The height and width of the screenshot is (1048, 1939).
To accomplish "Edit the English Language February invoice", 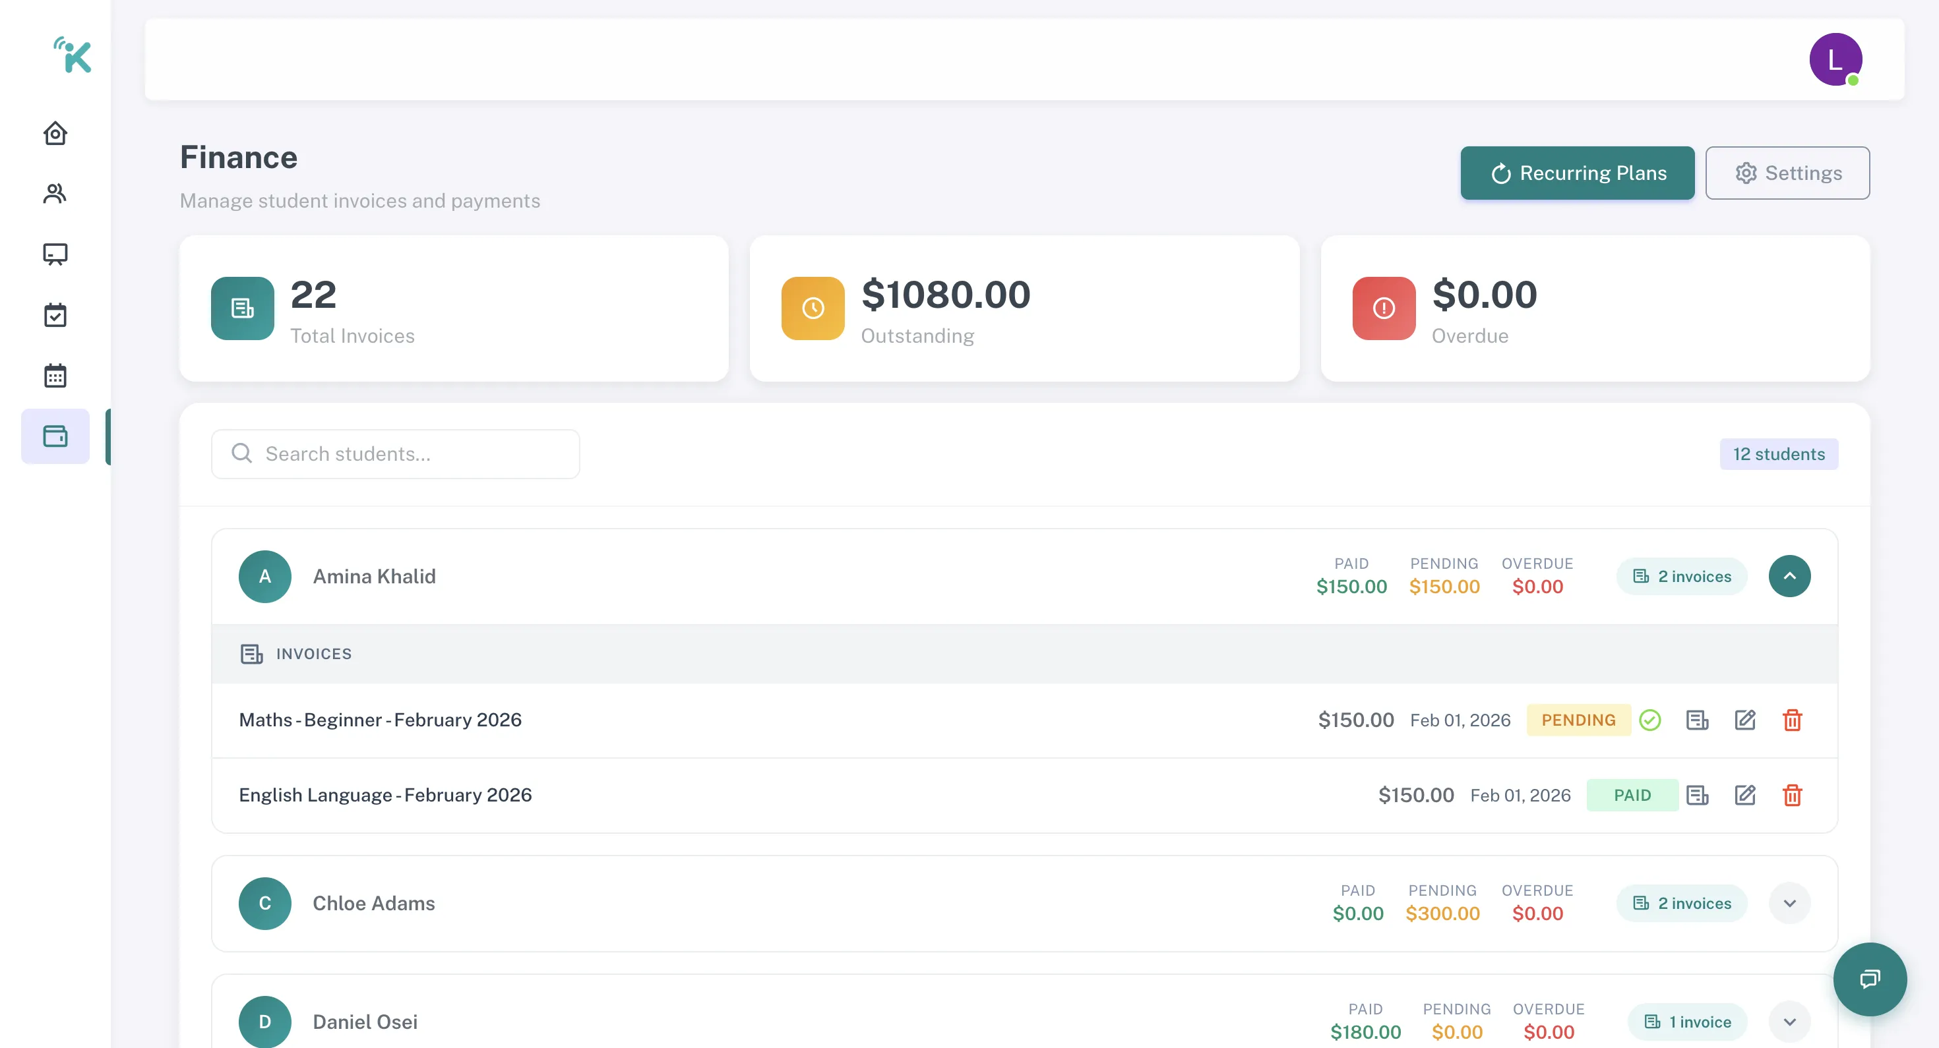I will coord(1745,795).
